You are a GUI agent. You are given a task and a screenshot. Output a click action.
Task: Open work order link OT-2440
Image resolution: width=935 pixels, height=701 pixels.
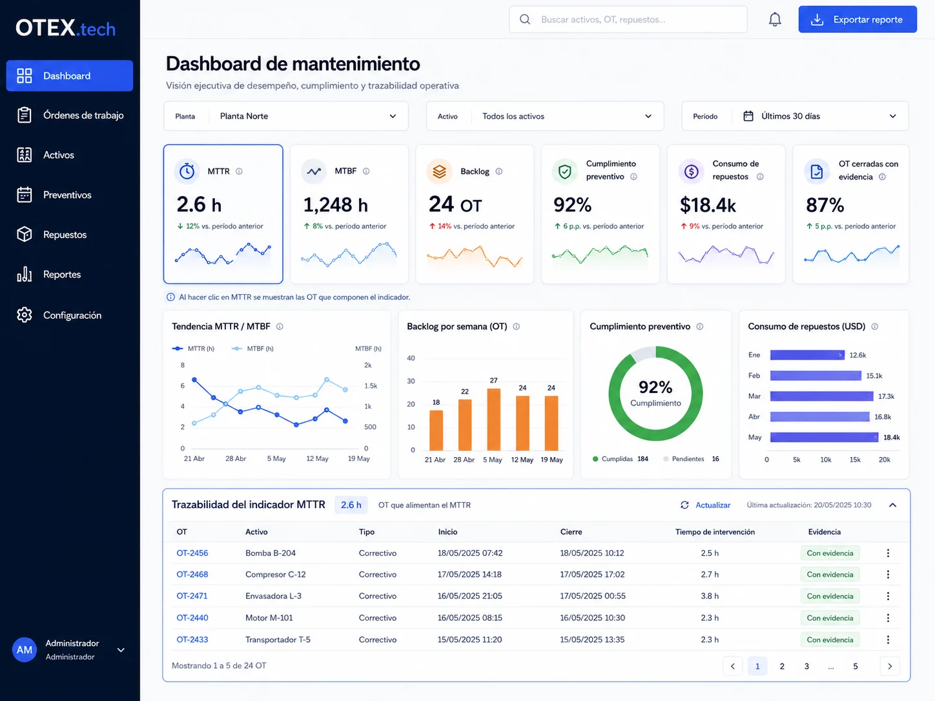[192, 618]
